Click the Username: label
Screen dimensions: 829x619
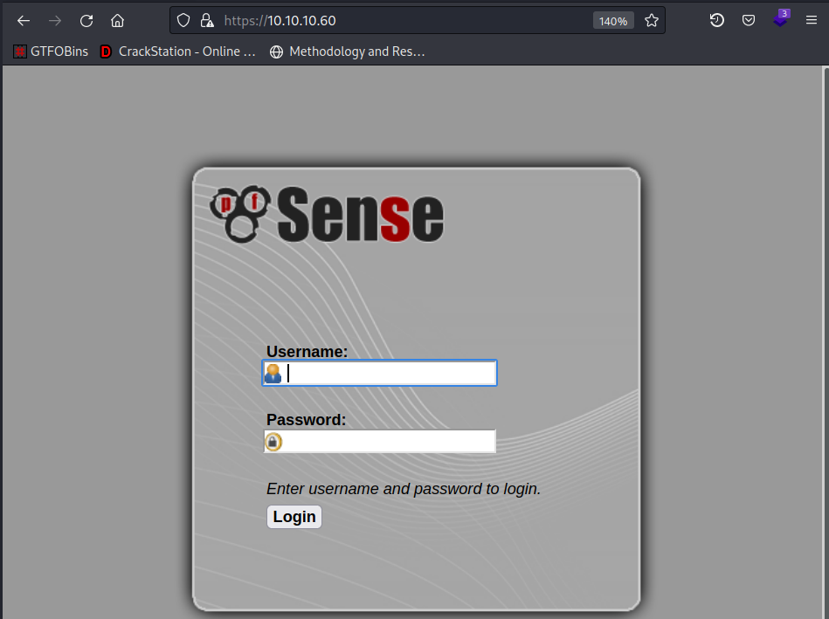point(307,352)
